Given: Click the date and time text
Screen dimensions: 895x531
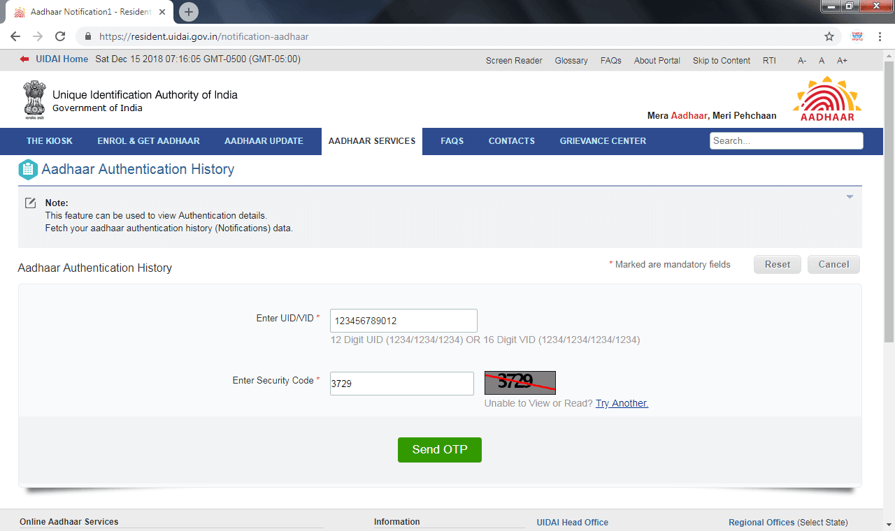Looking at the screenshot, I should (198, 59).
